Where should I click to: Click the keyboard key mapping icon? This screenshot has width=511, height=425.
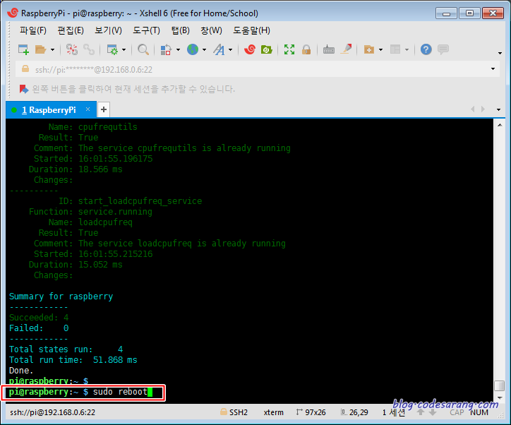pos(328,49)
